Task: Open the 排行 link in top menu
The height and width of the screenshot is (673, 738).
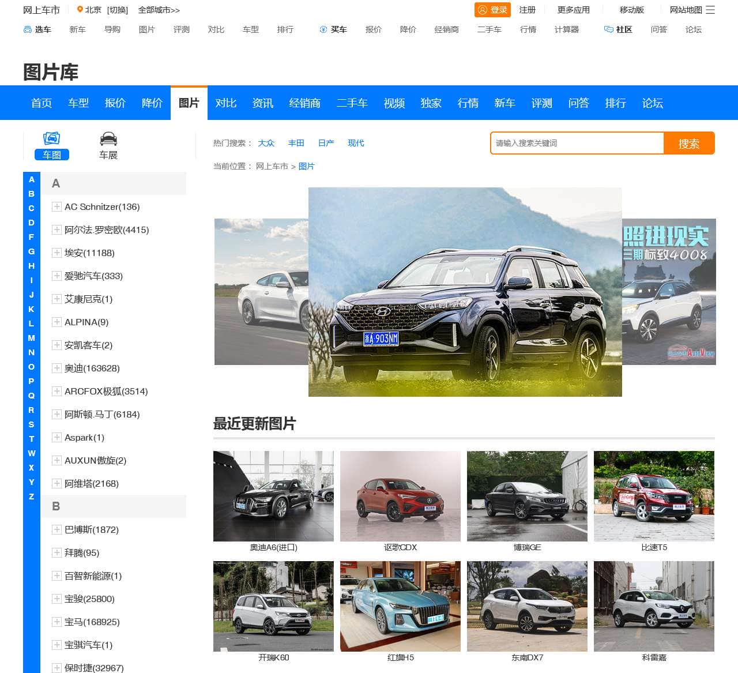Action: pyautogui.click(x=285, y=29)
